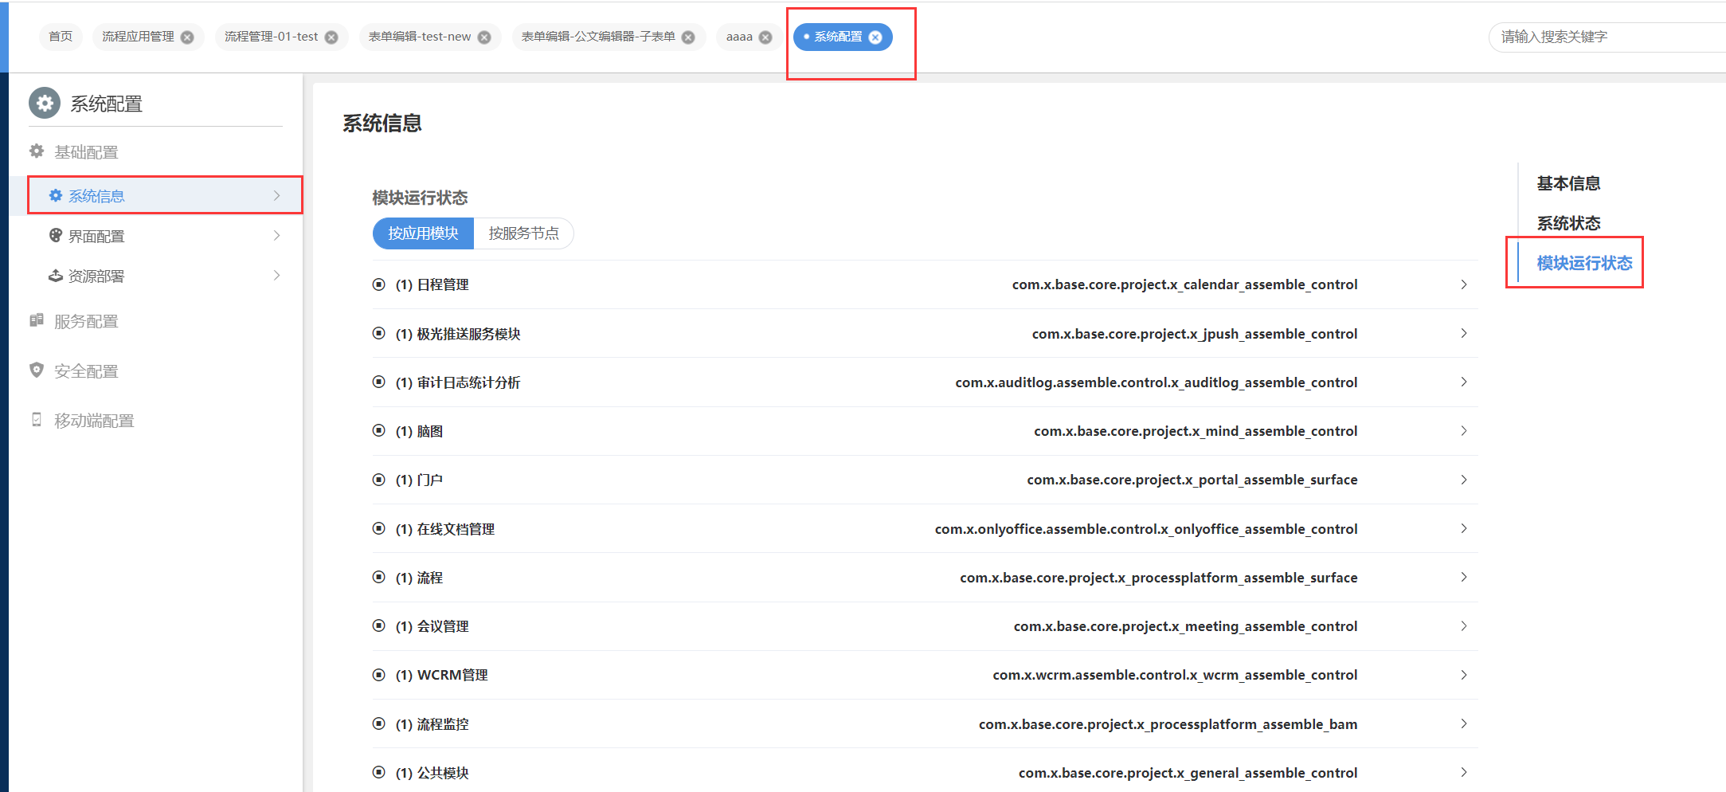Close the 系统配置 tab
Screen dimensions: 1726x792
click(x=875, y=37)
